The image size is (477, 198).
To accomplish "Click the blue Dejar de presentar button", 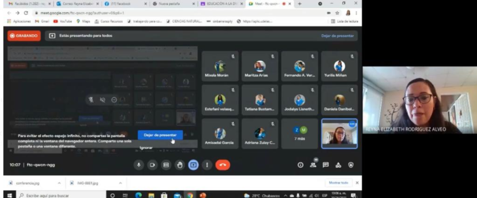I will tap(160, 135).
